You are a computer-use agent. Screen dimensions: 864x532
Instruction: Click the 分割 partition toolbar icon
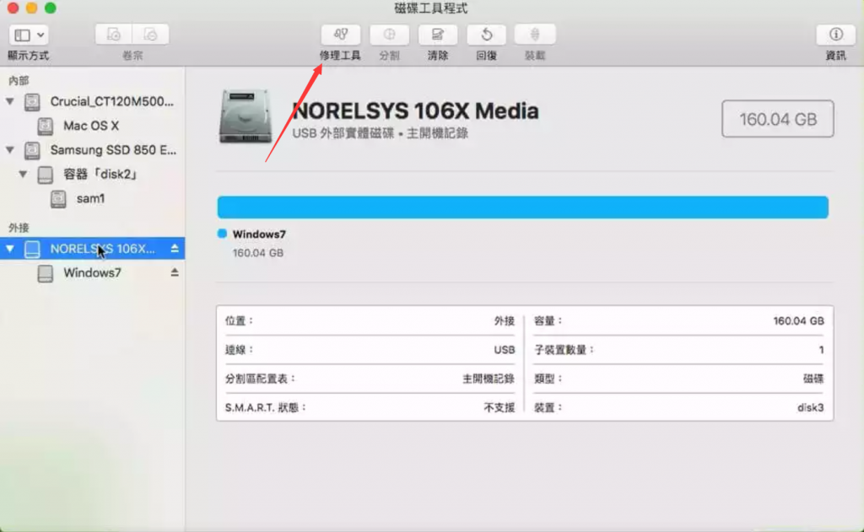[x=389, y=35]
